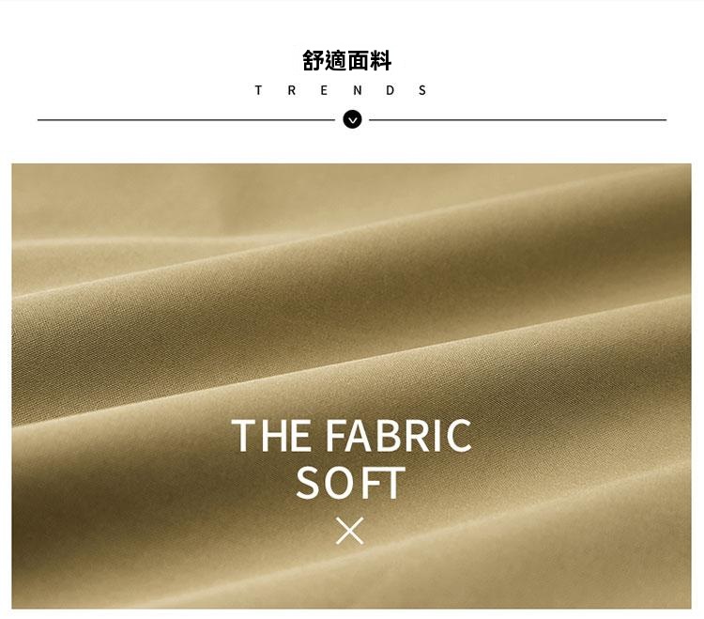Screen dimensions: 704x619
Task: Click the word THE on the image
Action: pyautogui.click(x=270, y=435)
